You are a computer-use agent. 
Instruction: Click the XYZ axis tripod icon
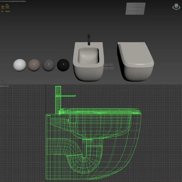[4, 81]
